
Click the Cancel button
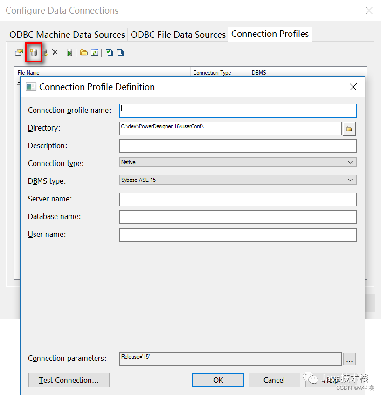(x=274, y=380)
